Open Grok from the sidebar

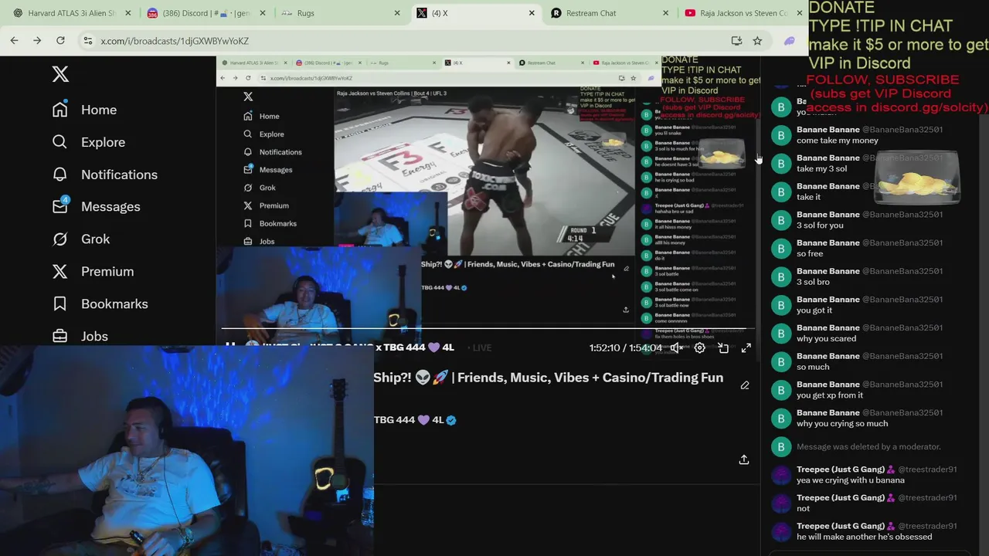tap(80, 239)
